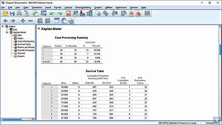The image size is (222, 125).
Task: Click the outline pane horizontal scrollbar
Action: pyautogui.click(x=18, y=119)
